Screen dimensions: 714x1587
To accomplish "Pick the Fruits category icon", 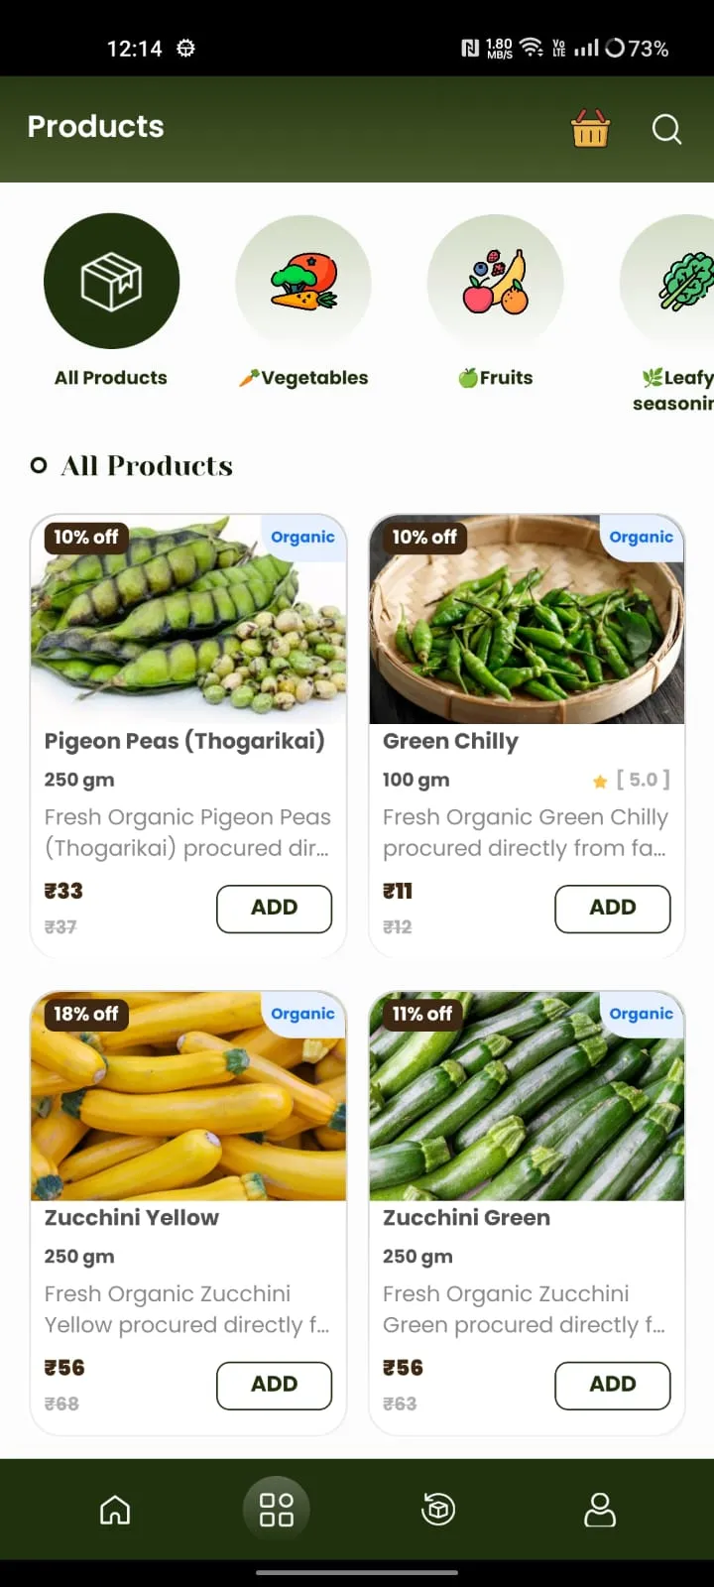I will click(x=495, y=283).
